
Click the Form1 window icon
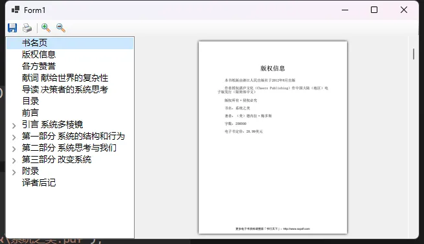(x=16, y=10)
